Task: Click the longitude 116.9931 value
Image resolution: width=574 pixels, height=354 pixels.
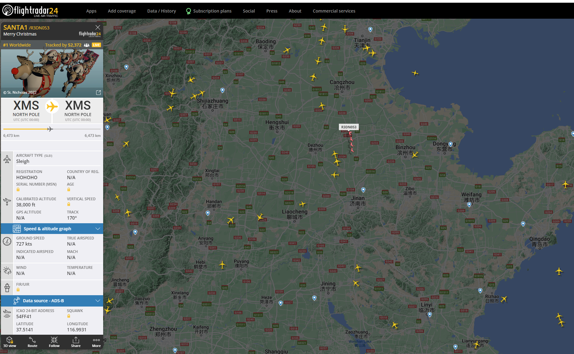Action: click(77, 330)
